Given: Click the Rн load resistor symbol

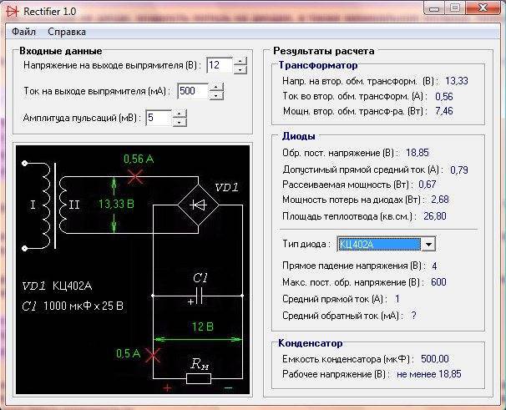Looking at the screenshot, I should click(199, 378).
